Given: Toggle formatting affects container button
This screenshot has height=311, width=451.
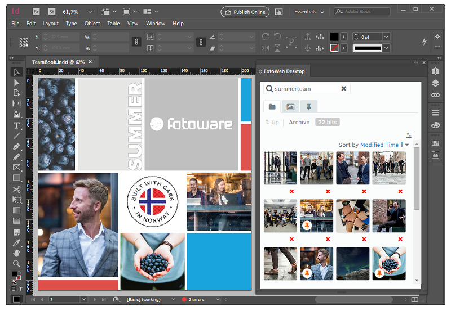Looking at the screenshot, I should tap(13, 289).
